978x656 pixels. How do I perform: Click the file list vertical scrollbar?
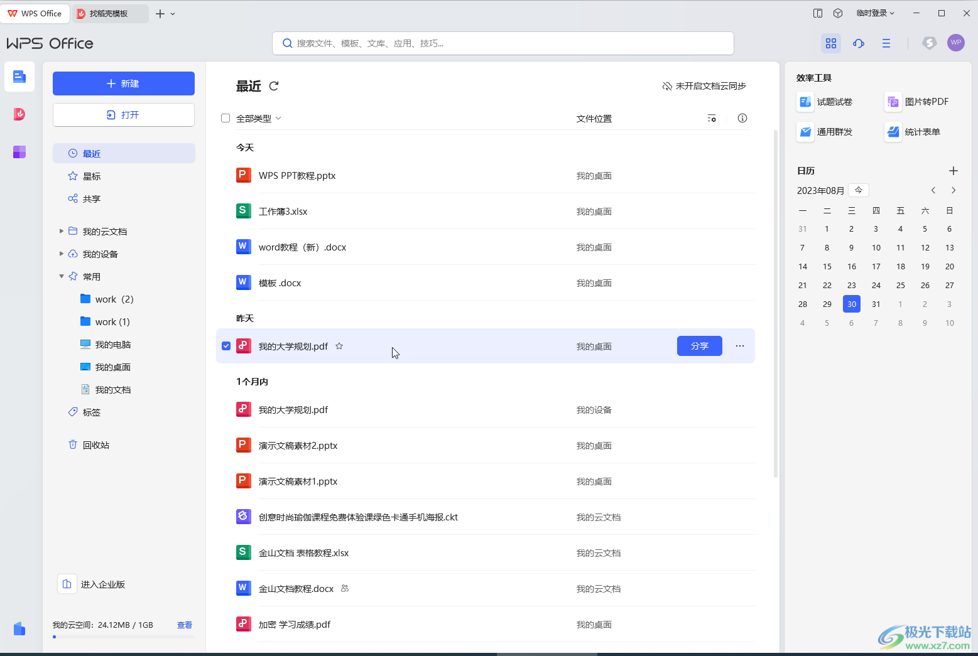(x=776, y=304)
